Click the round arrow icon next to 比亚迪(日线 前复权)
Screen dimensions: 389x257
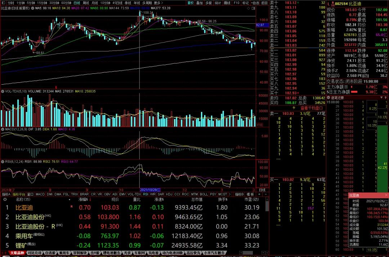[x=32, y=8]
